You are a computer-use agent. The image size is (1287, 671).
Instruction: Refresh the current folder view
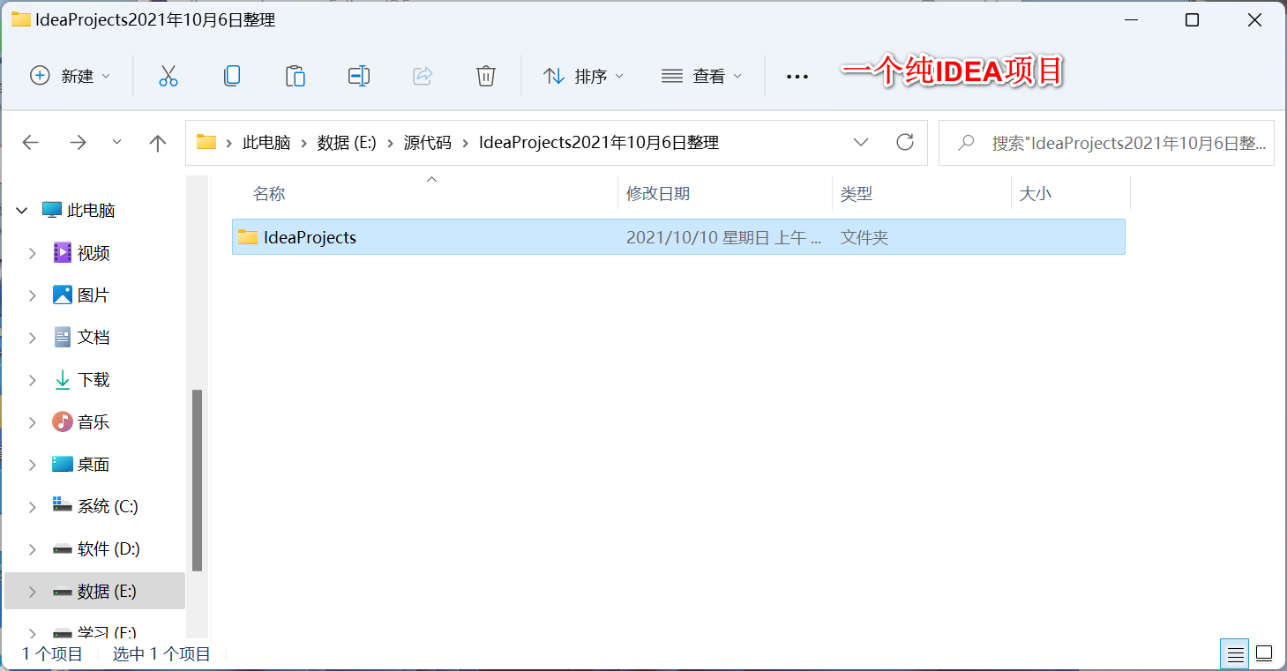[x=904, y=142]
